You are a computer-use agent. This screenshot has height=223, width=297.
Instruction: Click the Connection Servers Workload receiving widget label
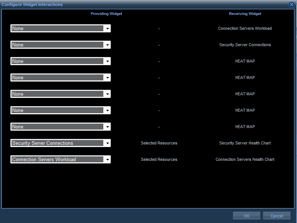coord(245,29)
